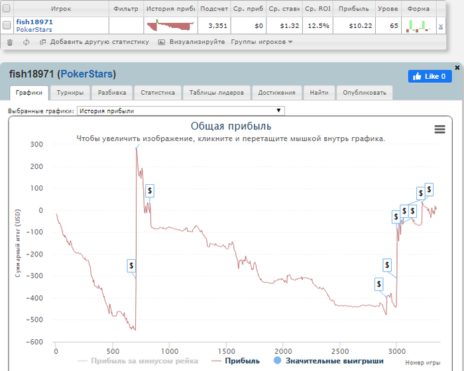The image size is (464, 371).
Task: Remove fish18971 row with x link
Action: coord(441,26)
